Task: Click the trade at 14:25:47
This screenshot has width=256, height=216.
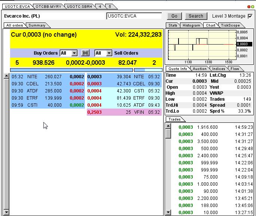Action: (212, 156)
